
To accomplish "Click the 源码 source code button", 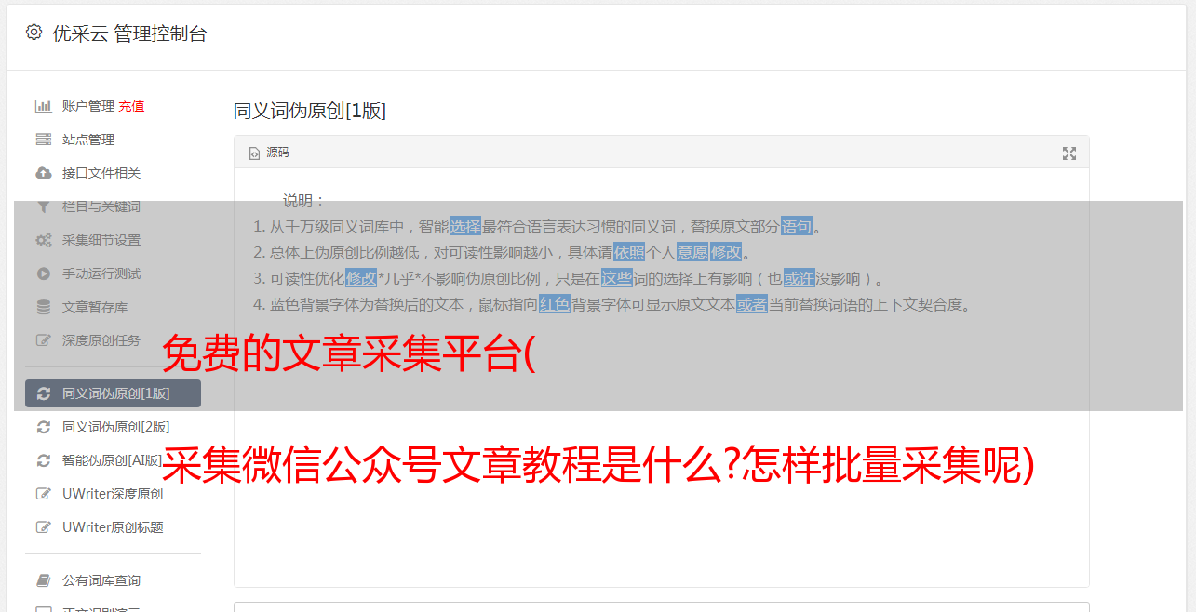I will (x=269, y=153).
